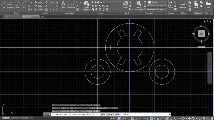Image resolution: width=214 pixels, height=120 pixels.
Task: Click the Offset tool icon
Action: pyautogui.click(x=57, y=10)
